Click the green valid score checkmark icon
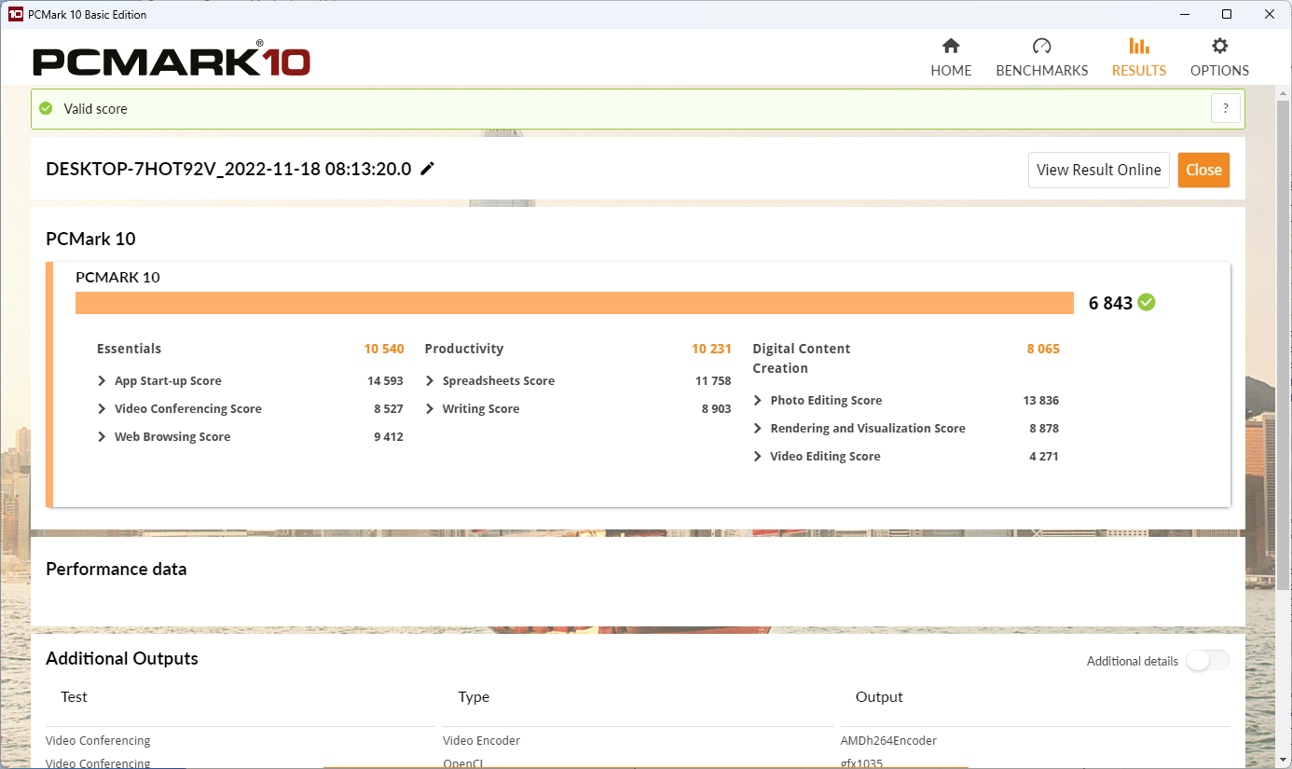Viewport: 1292px width, 769px height. click(x=46, y=108)
